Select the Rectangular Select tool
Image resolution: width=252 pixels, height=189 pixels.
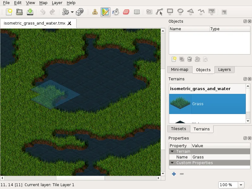click(137, 12)
